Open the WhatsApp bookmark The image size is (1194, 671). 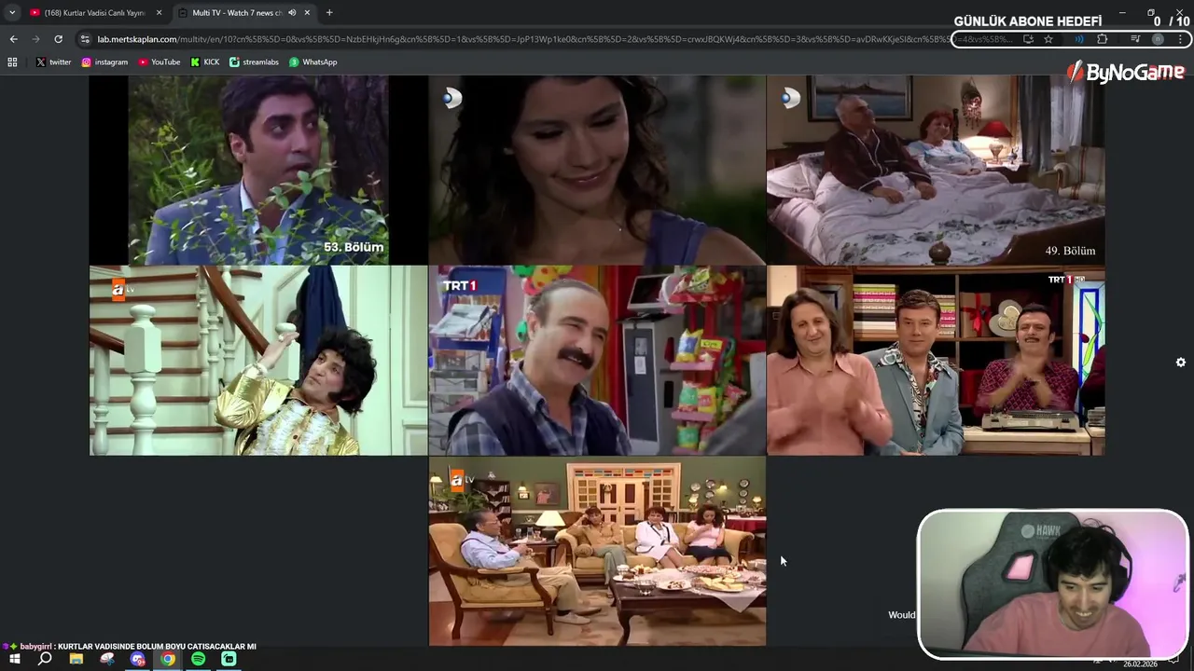pos(313,62)
